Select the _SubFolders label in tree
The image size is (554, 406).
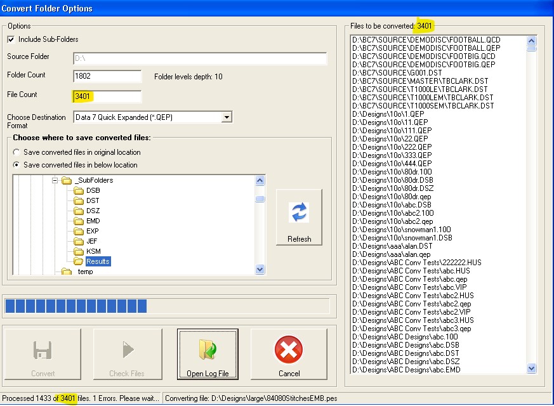(94, 180)
